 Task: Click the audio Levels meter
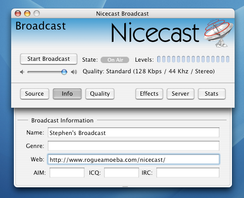193,59
